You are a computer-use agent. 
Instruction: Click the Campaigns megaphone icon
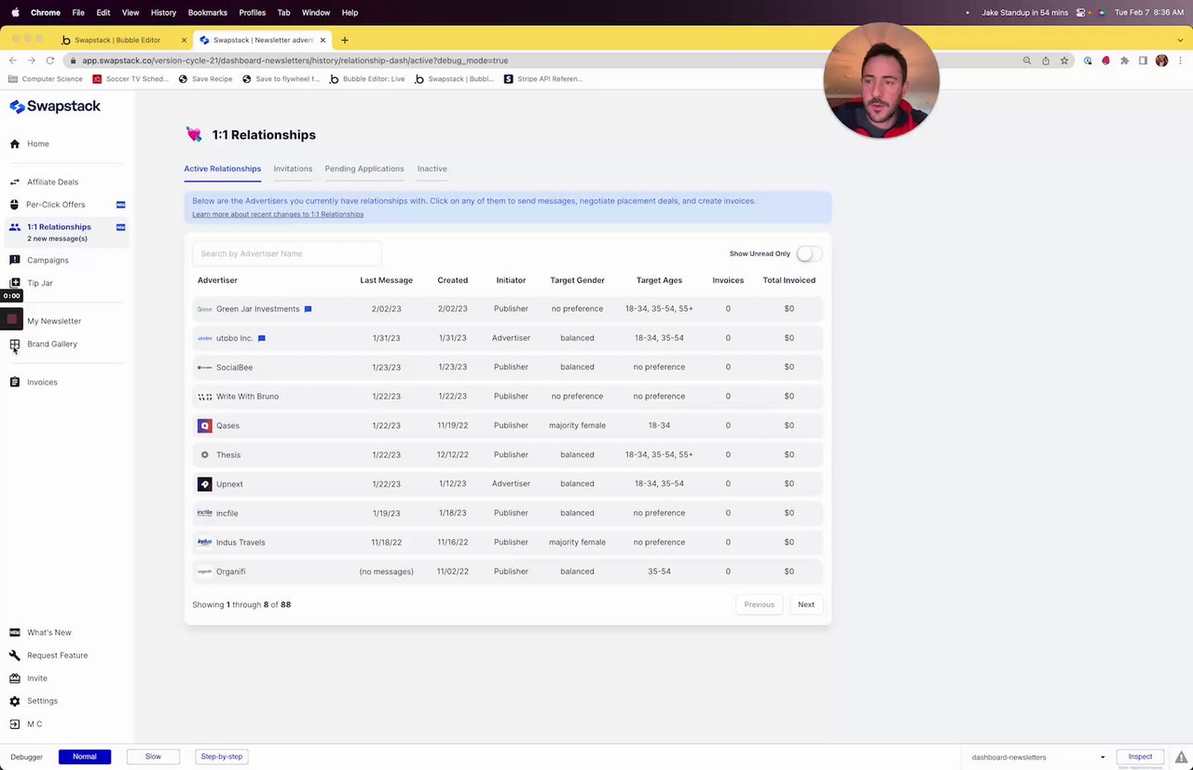(15, 261)
